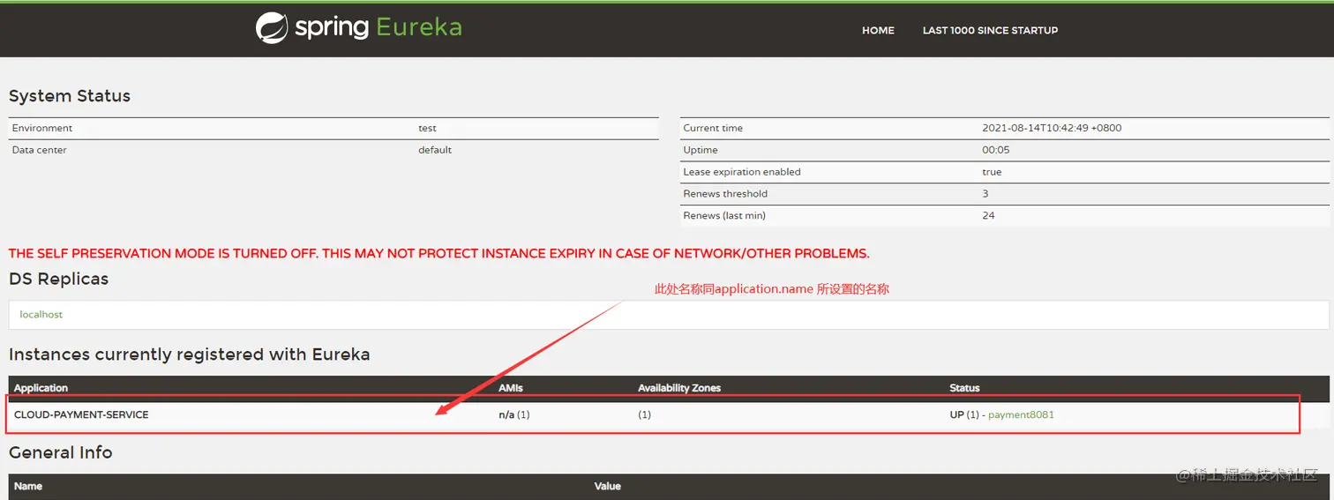This screenshot has height=500, width=1334.
Task: Select Renews (last min) label
Action: coord(724,216)
